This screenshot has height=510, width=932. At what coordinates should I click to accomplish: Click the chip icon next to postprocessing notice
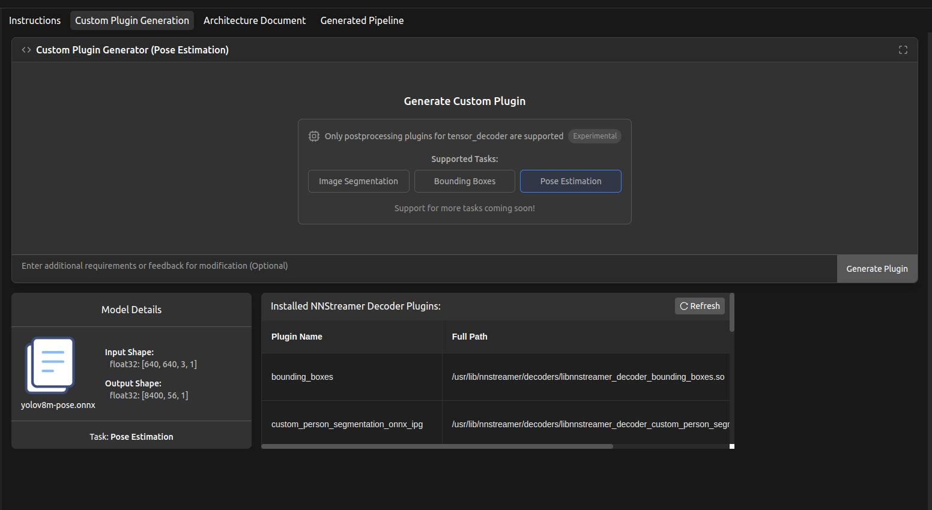click(314, 136)
